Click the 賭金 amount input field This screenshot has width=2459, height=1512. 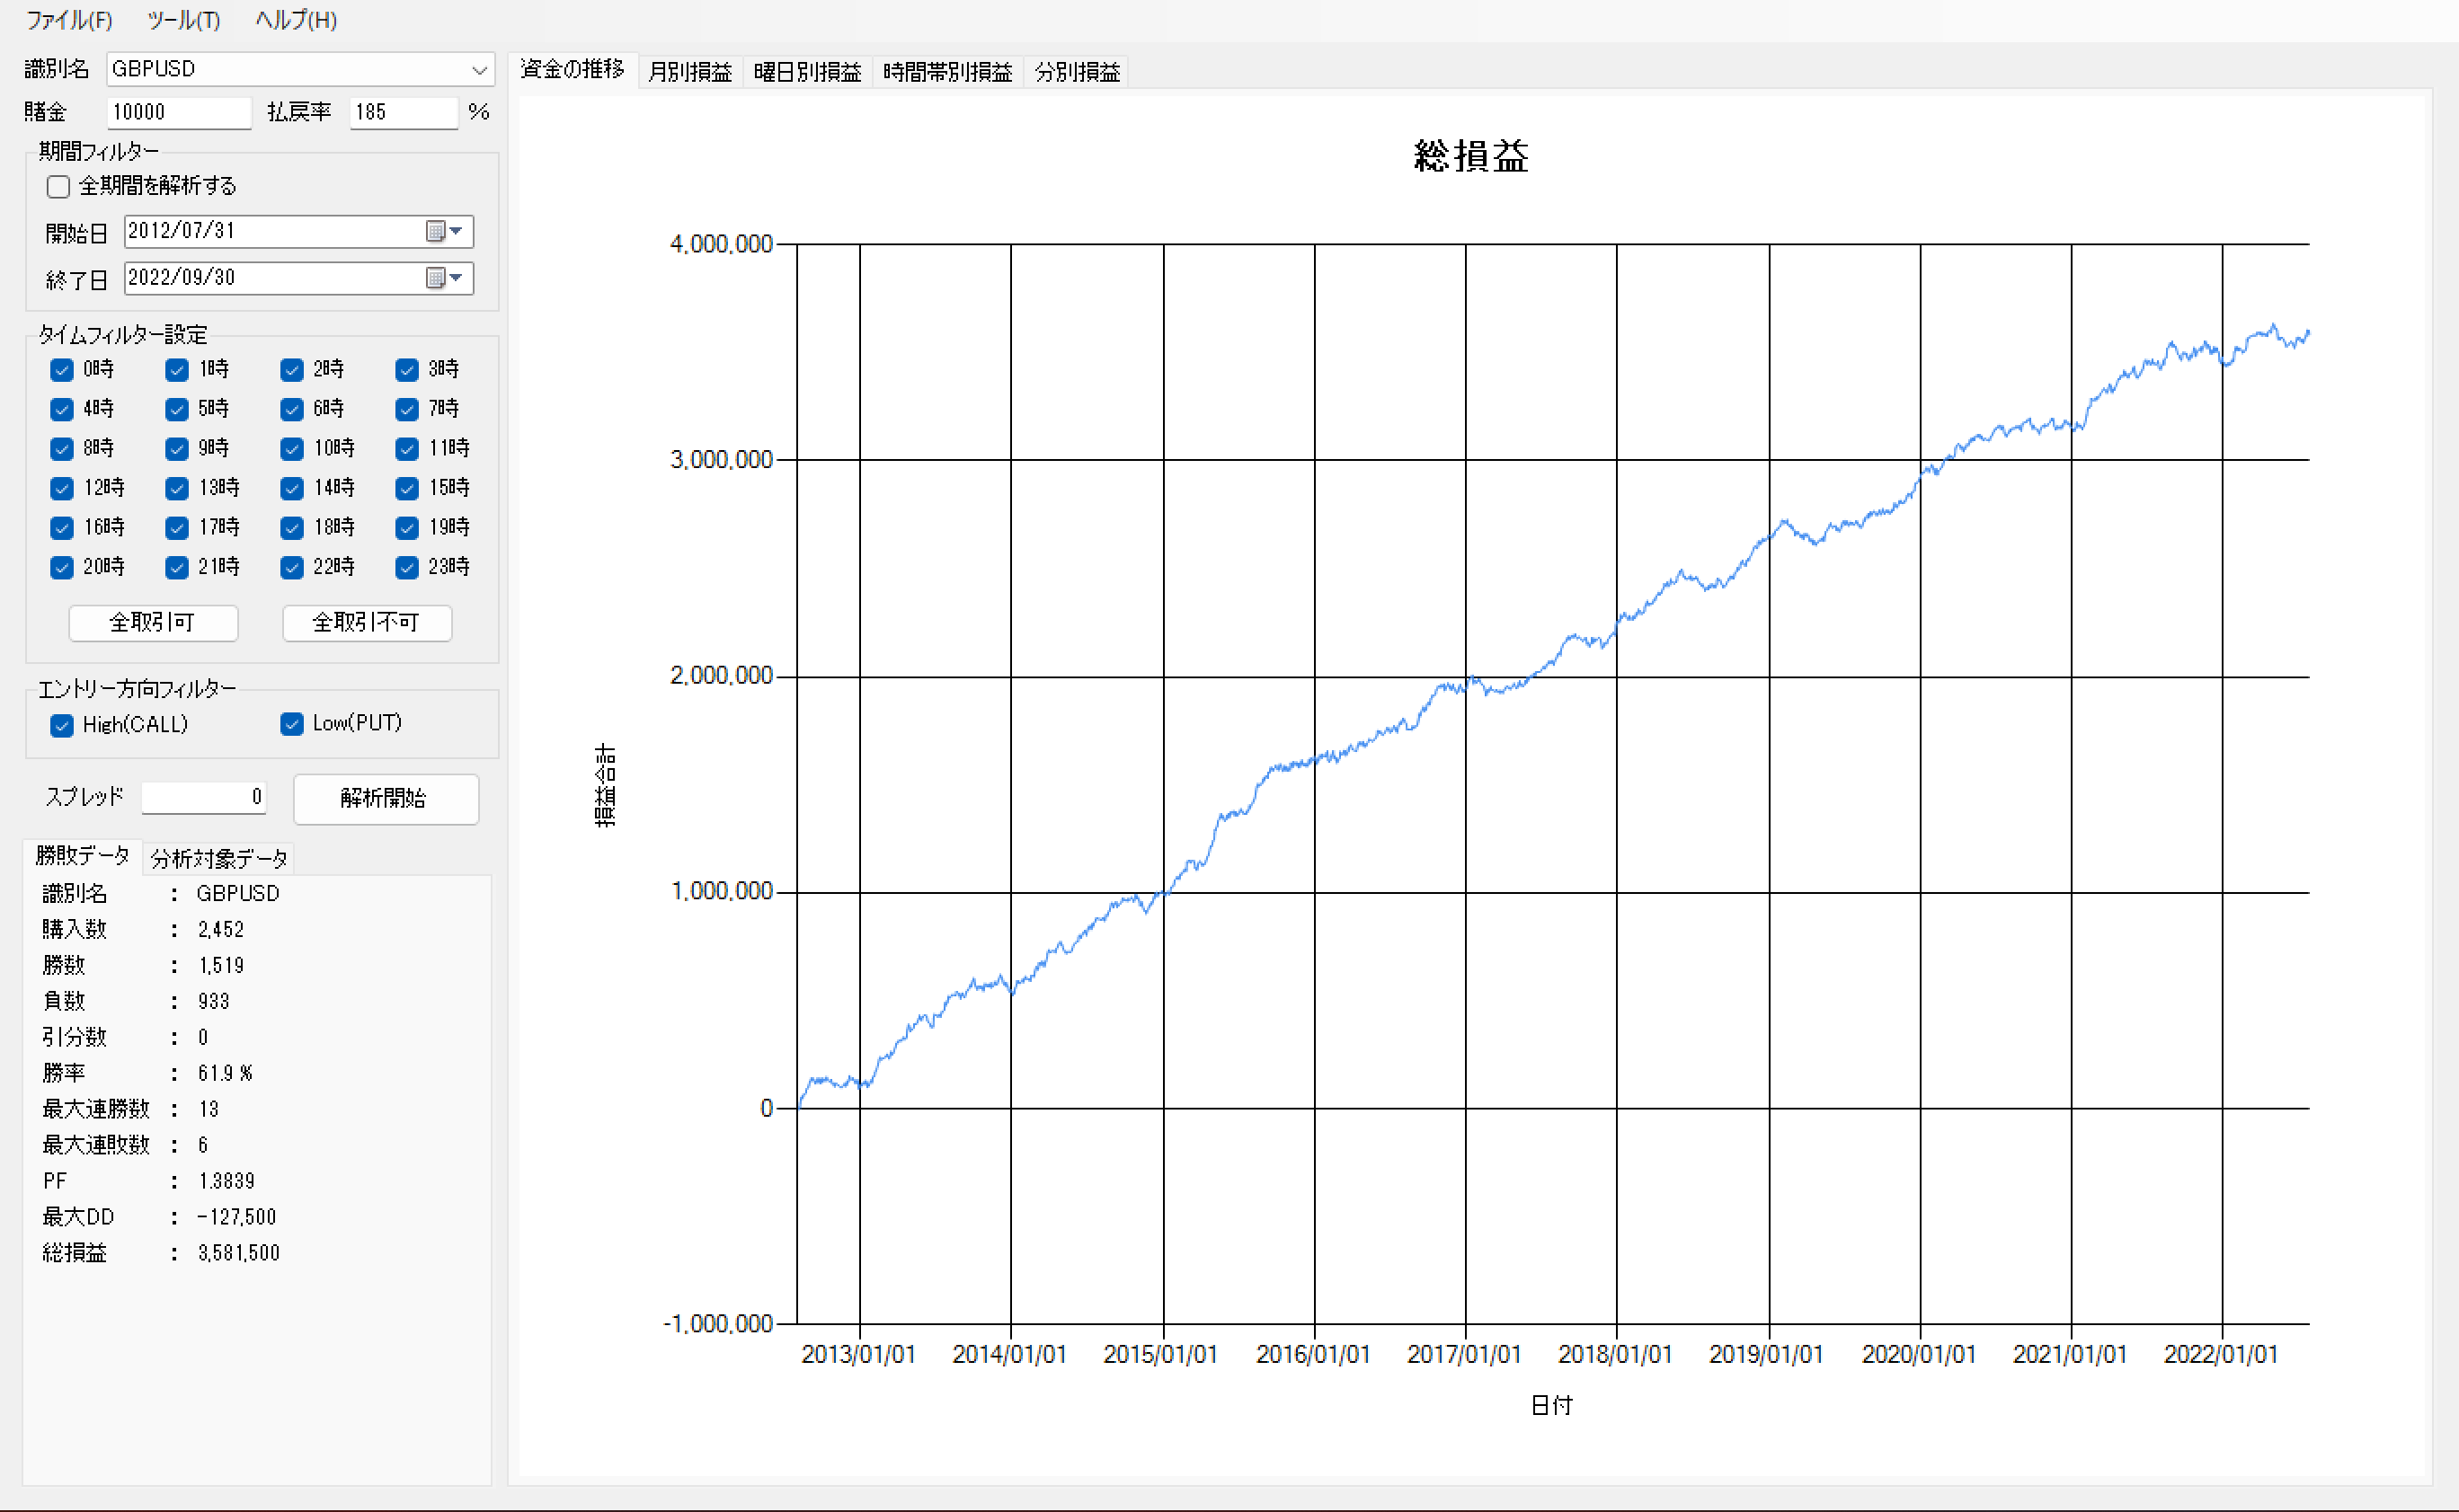pyautogui.click(x=178, y=112)
